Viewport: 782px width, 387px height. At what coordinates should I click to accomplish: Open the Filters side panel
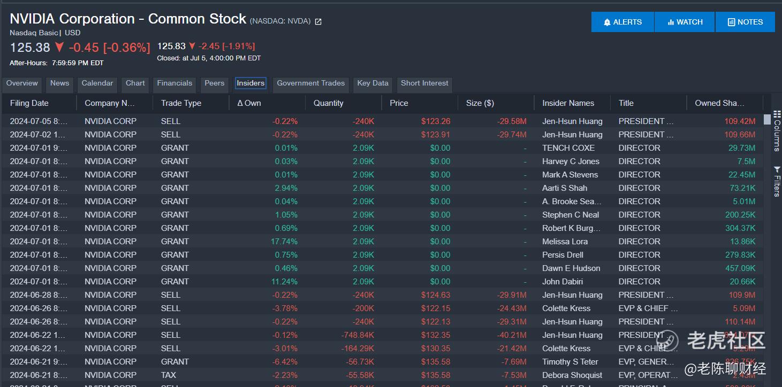point(777,181)
